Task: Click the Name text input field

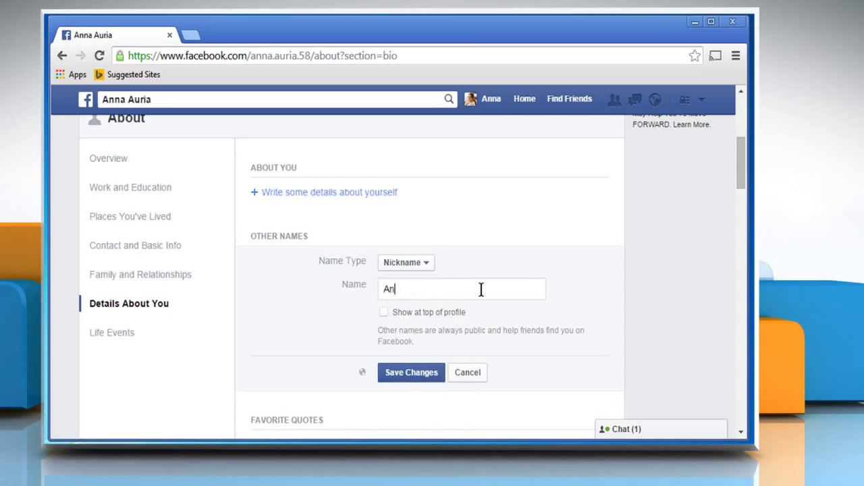Action: 462,289
